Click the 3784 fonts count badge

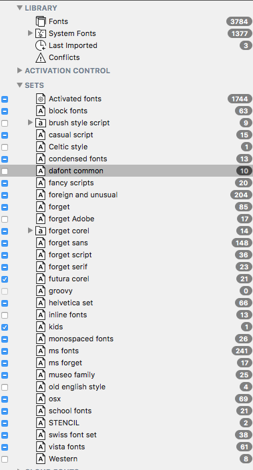pos(239,21)
